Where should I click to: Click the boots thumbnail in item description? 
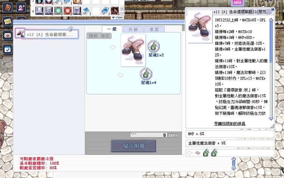200,27
